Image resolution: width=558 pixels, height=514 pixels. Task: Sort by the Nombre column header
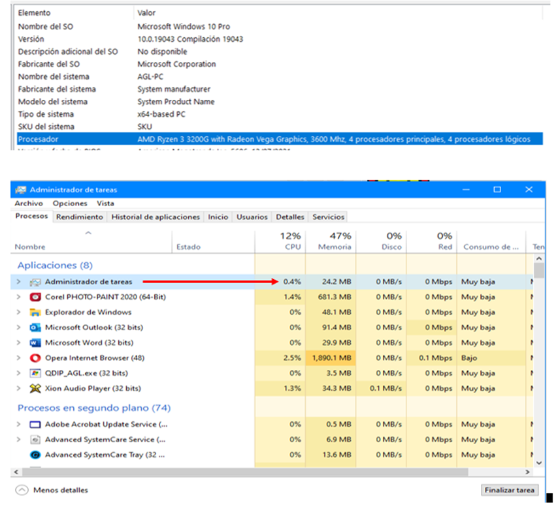click(x=91, y=241)
